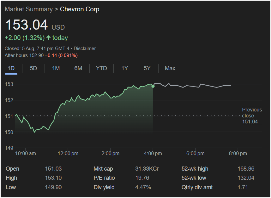Click the Low value 149.90
Viewport: 271px width, 198px height.
(53, 187)
